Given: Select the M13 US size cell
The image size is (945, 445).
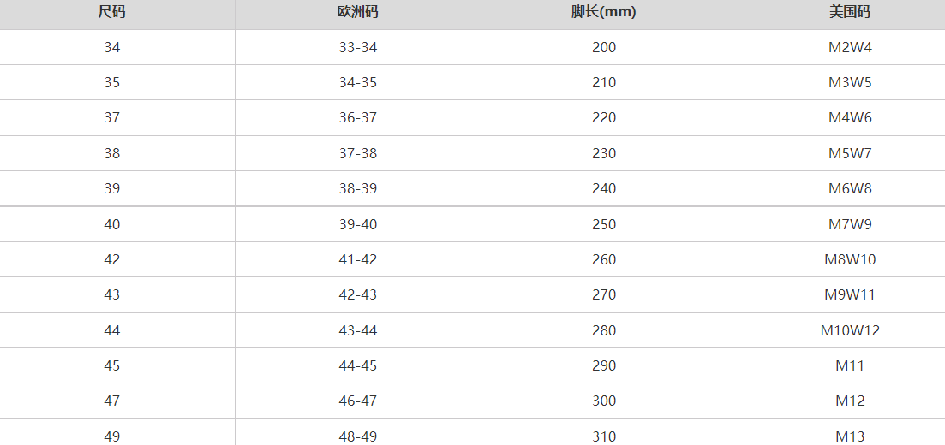Looking at the screenshot, I should (850, 436).
